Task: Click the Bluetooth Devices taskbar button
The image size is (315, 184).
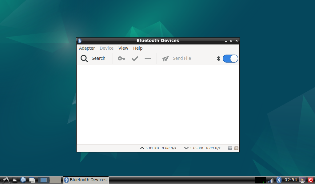Action: tap(86, 180)
